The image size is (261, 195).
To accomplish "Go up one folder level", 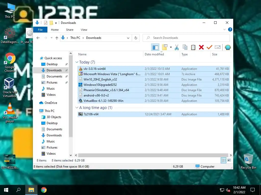I will 57,38.
